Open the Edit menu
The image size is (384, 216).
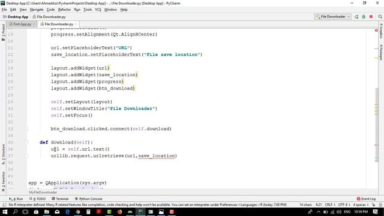coord(13,10)
